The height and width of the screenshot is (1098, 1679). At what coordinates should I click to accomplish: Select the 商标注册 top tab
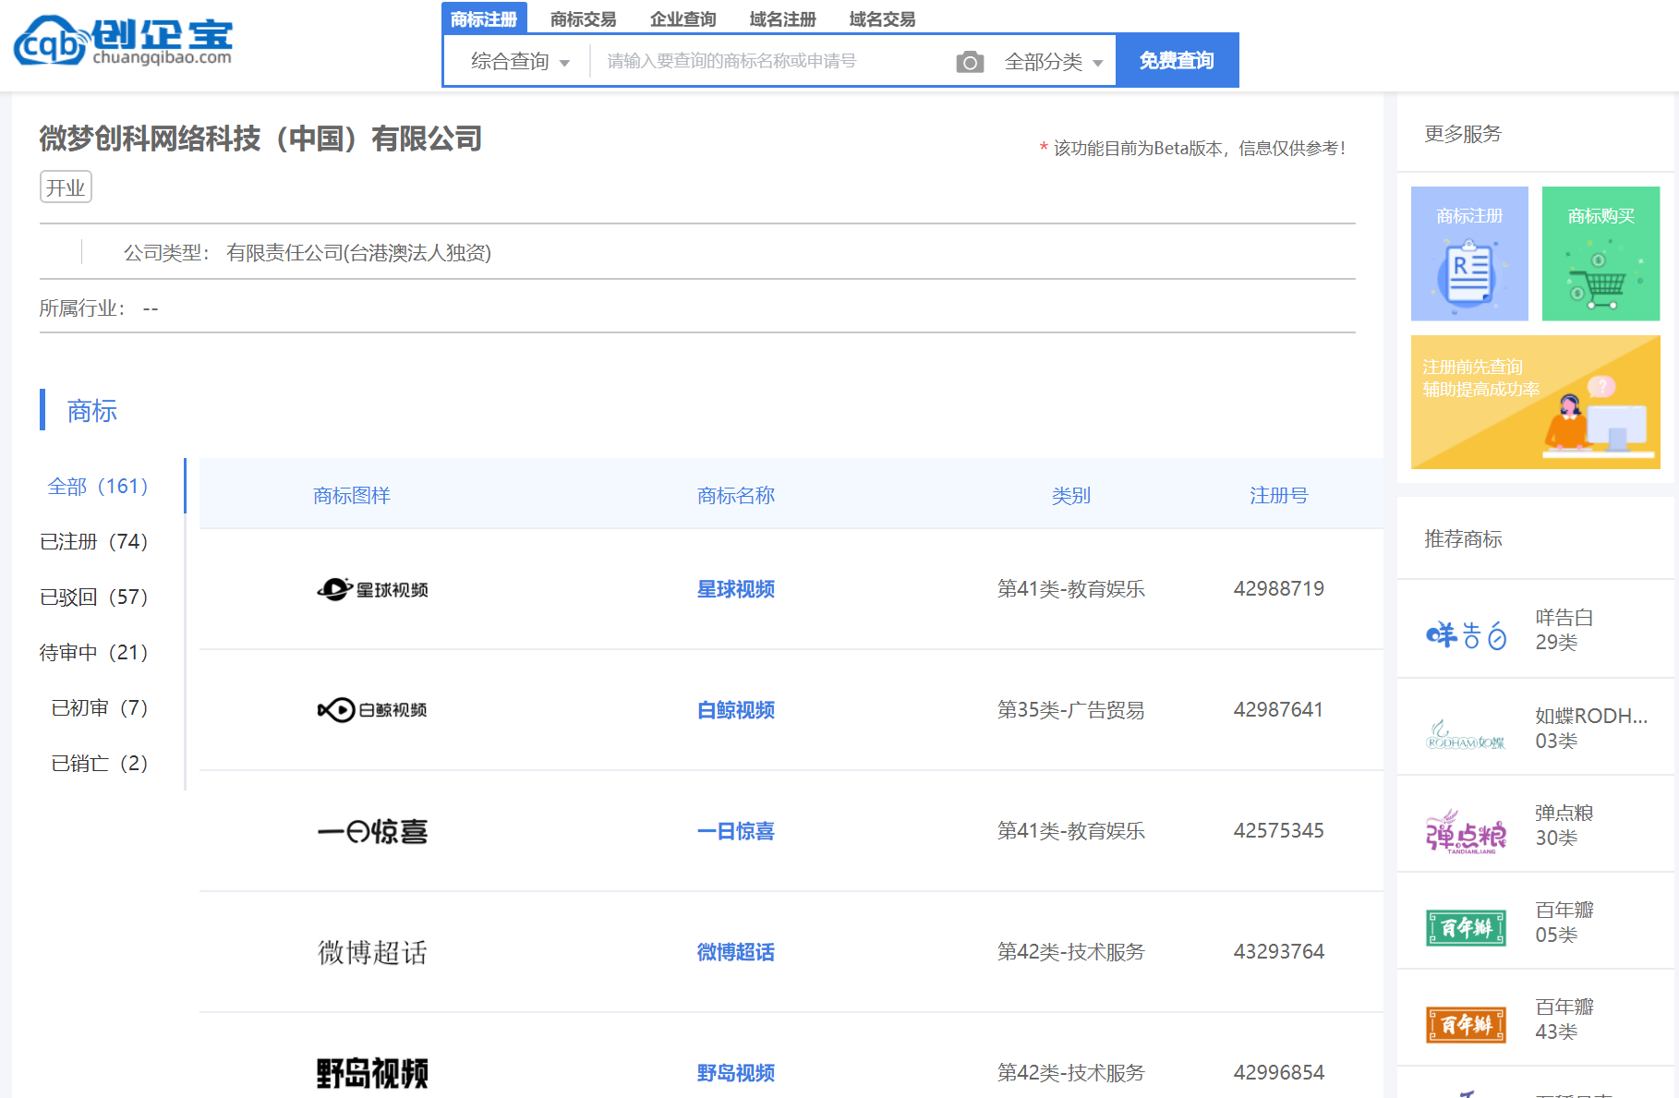point(484,18)
